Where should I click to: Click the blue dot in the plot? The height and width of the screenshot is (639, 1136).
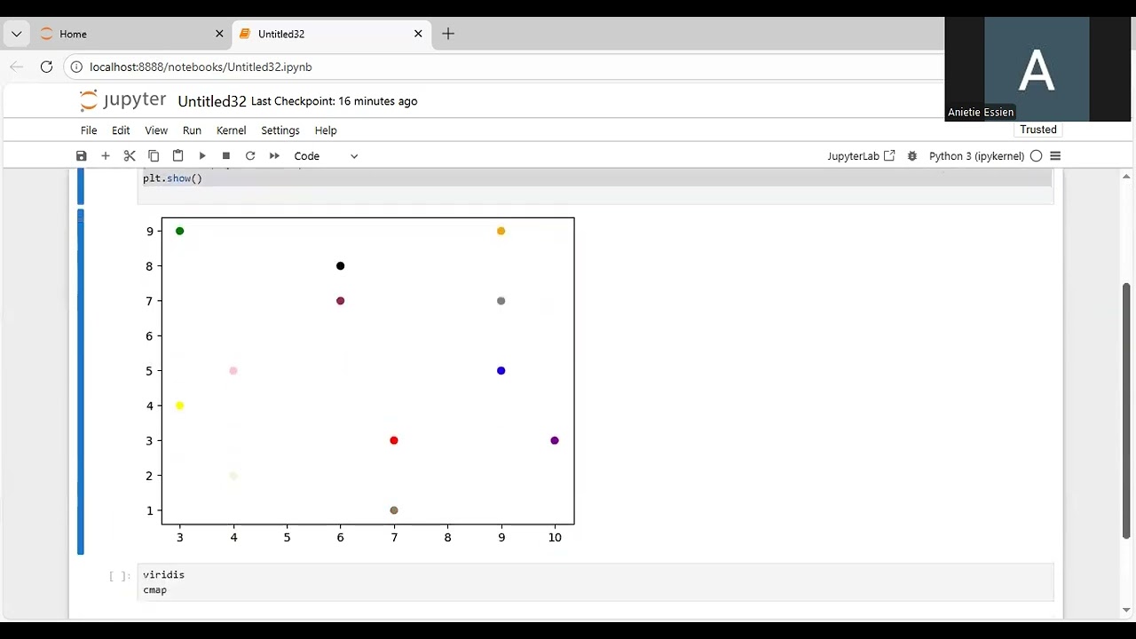501,371
